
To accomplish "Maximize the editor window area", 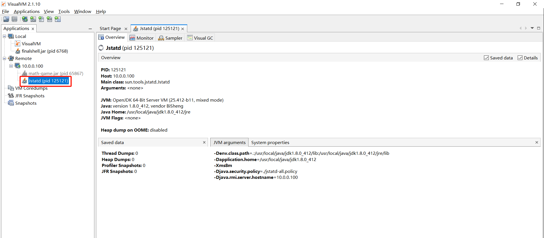I will 539,28.
